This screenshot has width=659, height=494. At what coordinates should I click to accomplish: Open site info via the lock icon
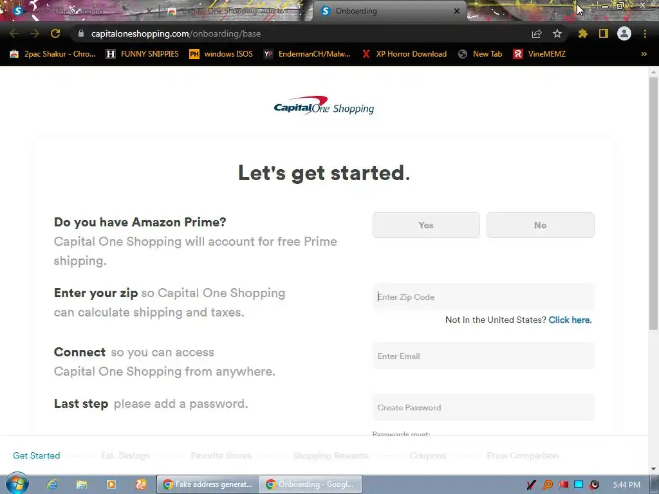pos(81,33)
